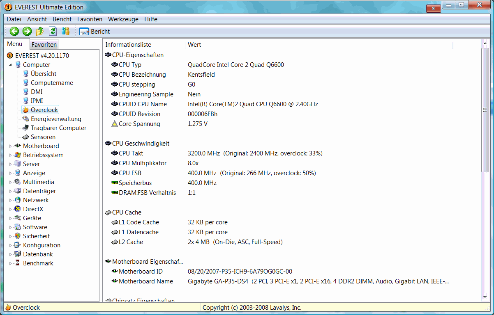The image size is (494, 315).
Task: Expand the Server tree node
Action: (x=10, y=164)
